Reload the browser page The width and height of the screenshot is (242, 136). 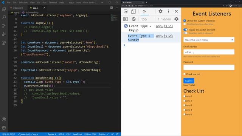129,6
